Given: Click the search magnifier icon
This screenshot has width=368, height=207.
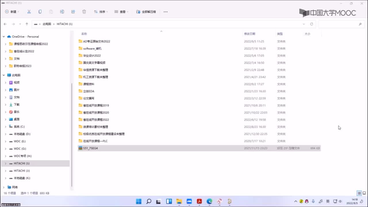Looking at the screenshot, I should point(360,24).
